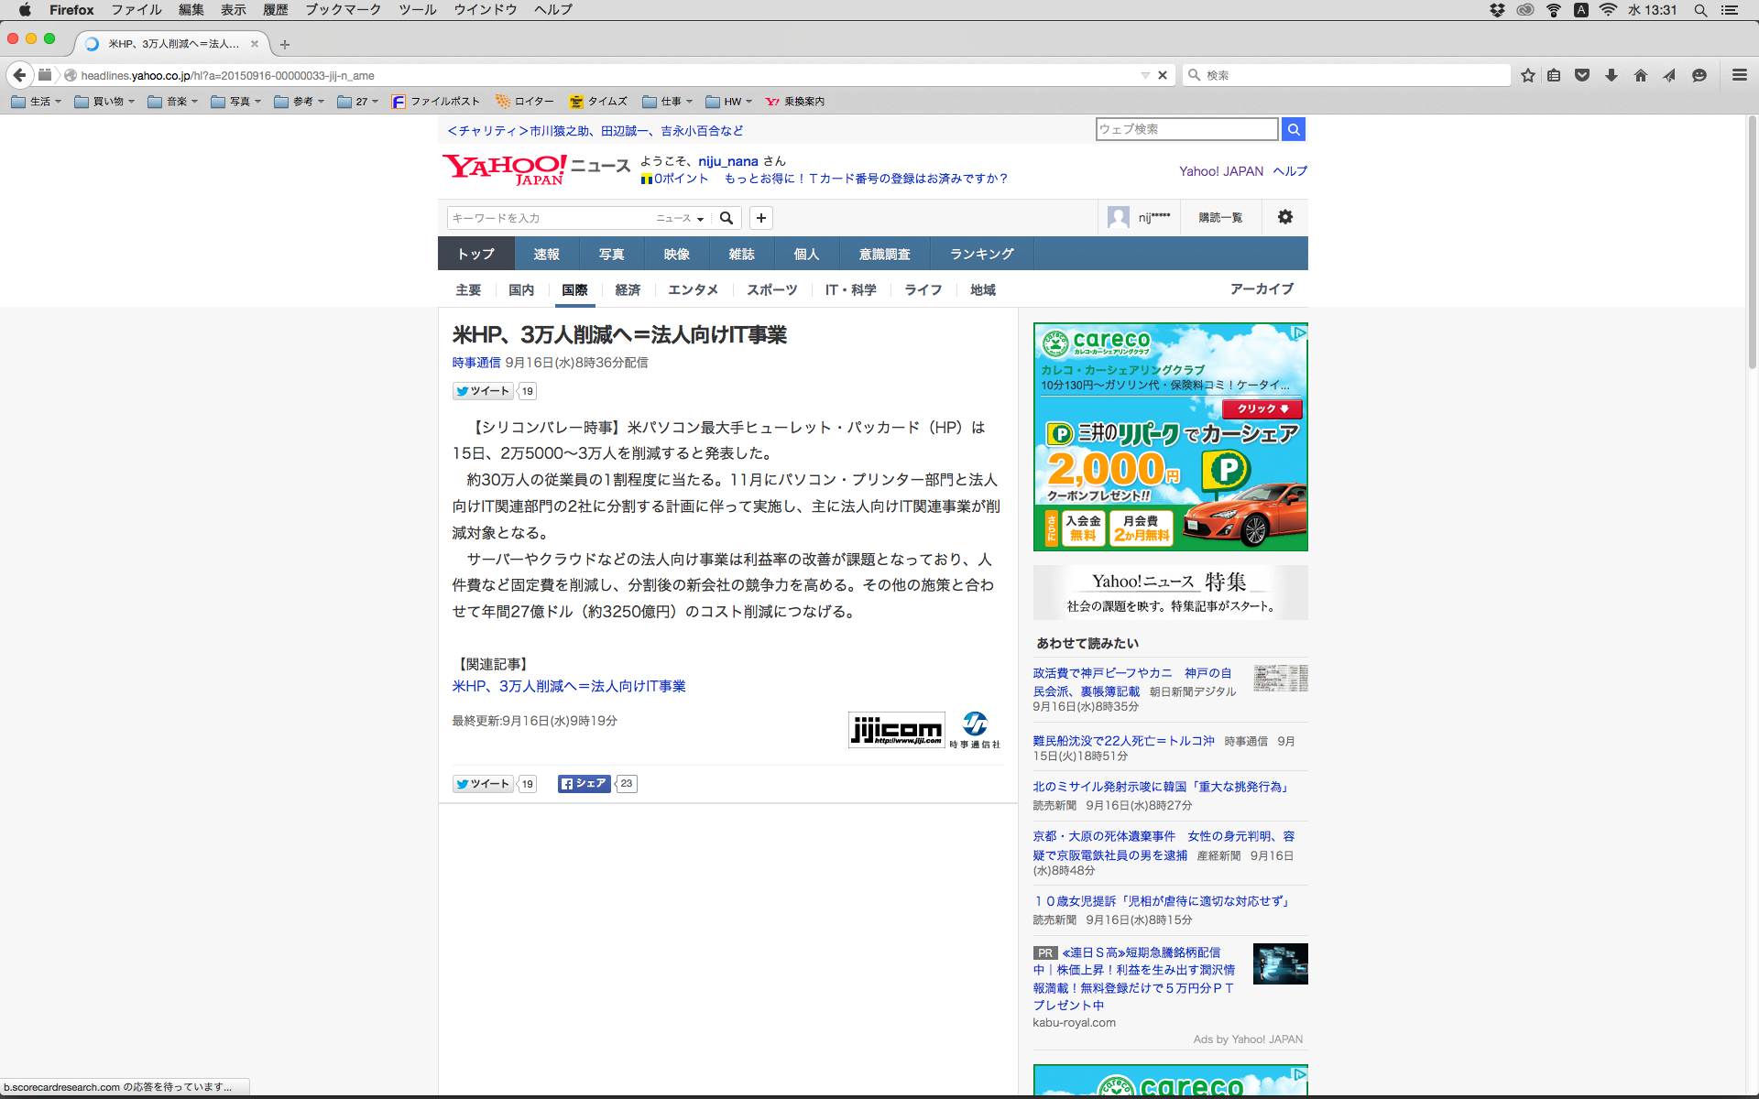Switch to the ランキング news tab
The image size is (1759, 1099).
click(x=981, y=254)
